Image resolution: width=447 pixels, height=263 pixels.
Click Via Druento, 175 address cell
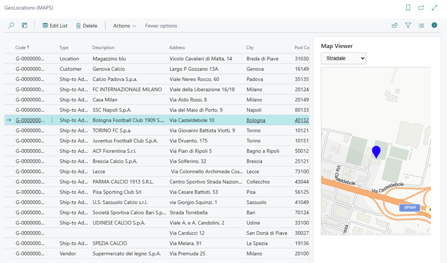188,141
